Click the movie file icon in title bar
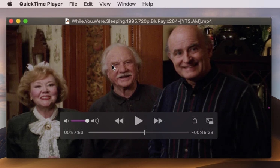The height and width of the screenshot is (168, 280). pyautogui.click(x=67, y=21)
